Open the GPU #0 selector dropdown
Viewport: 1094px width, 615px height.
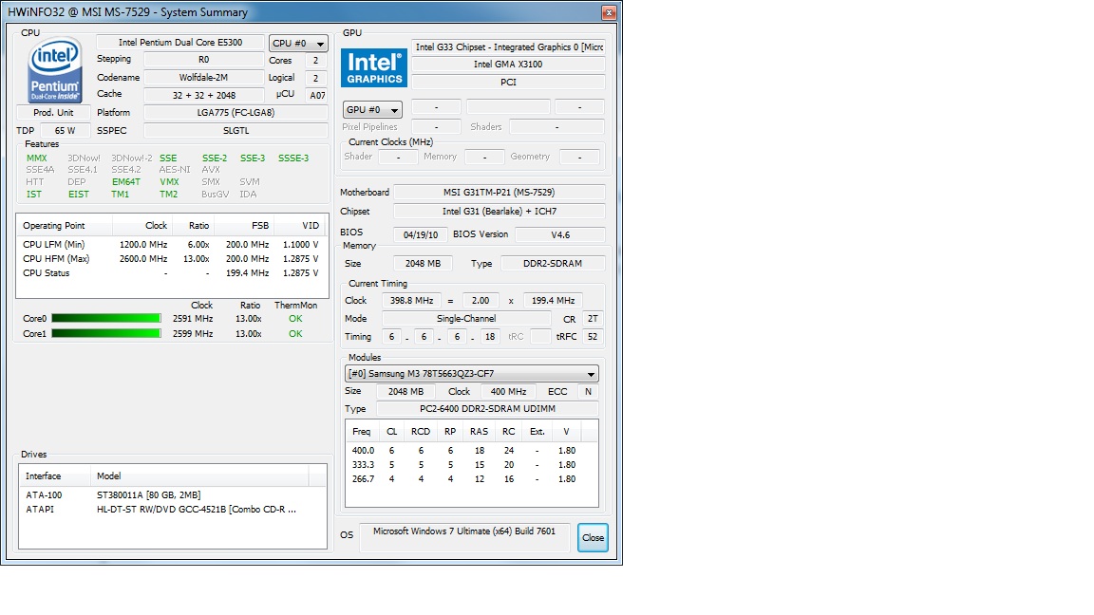[x=373, y=109]
